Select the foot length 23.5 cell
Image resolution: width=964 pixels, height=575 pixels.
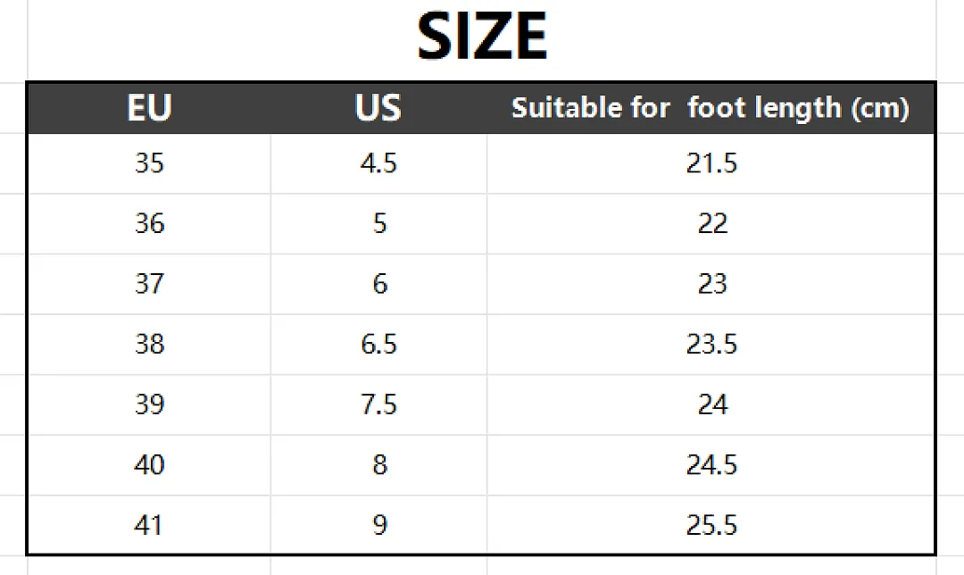[711, 345]
